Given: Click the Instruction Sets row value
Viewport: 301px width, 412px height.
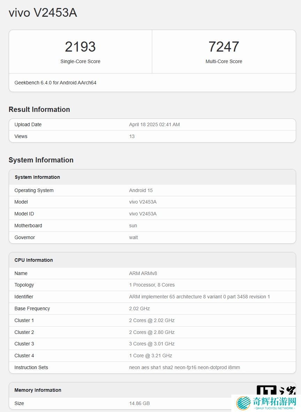Looking at the screenshot, I should point(184,367).
